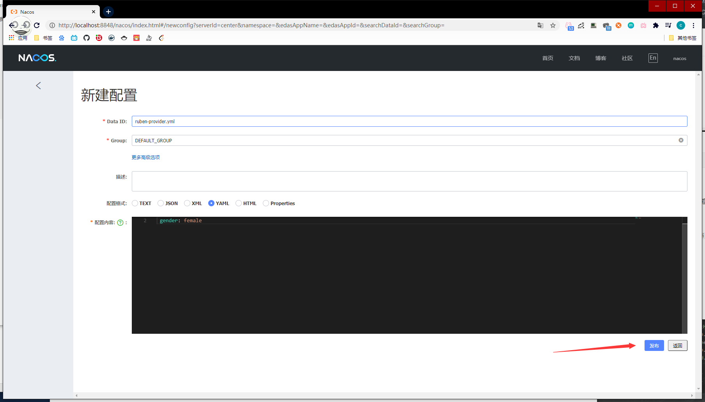Click the 返回 return button
Viewport: 705px width, 402px height.
[x=677, y=345]
